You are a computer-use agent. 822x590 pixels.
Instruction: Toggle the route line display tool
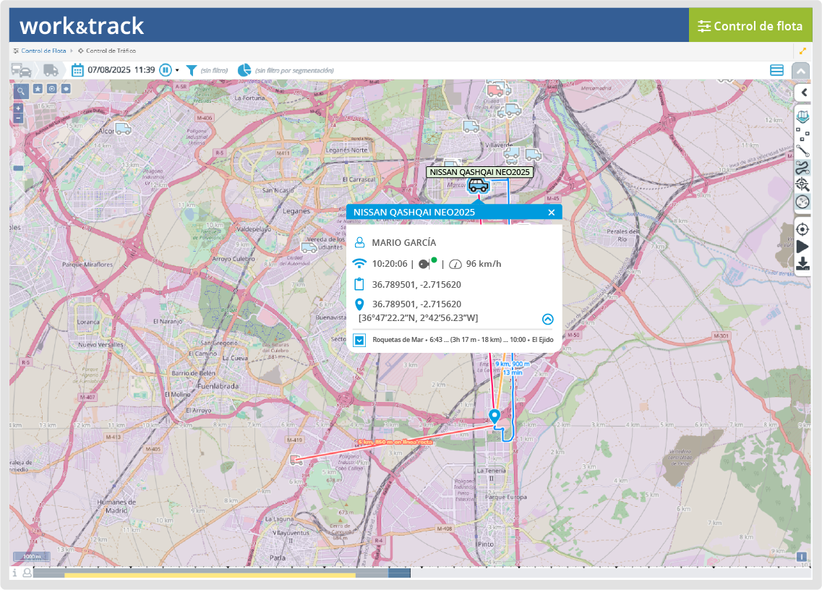(802, 150)
